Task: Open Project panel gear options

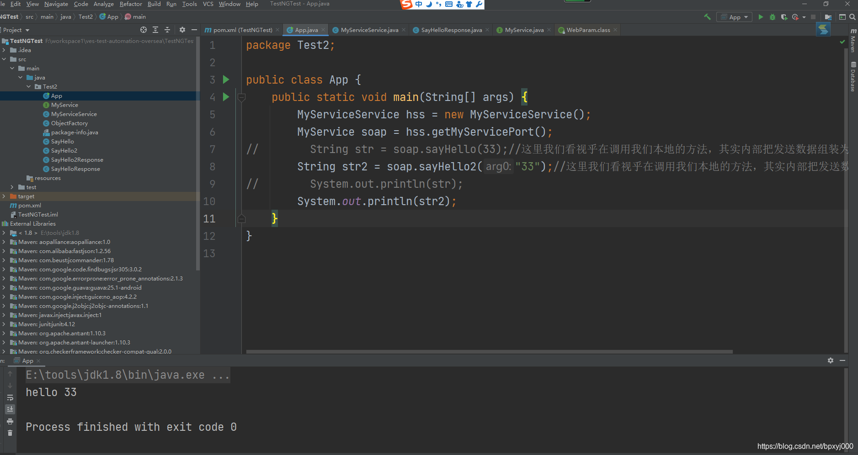Action: click(182, 30)
